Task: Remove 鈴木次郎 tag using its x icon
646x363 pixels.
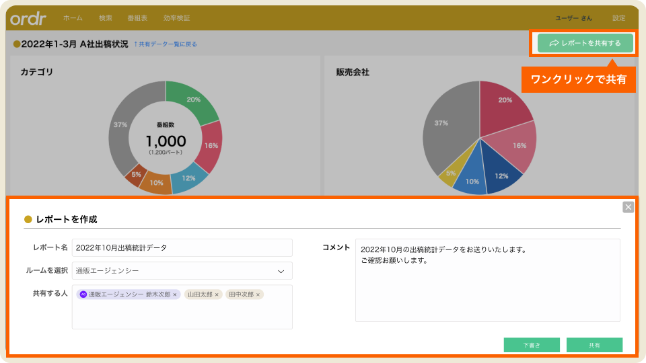Action: point(175,294)
